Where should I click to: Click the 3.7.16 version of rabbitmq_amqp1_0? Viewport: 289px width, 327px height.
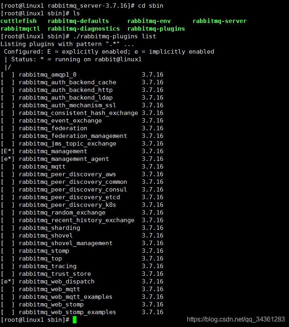[x=153, y=75]
